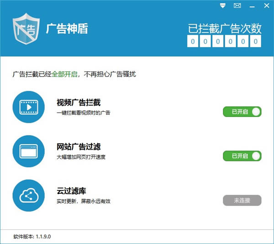This screenshot has height=244, width=274.
Task: Click the website ad filter browser icon
Action: tap(29, 151)
